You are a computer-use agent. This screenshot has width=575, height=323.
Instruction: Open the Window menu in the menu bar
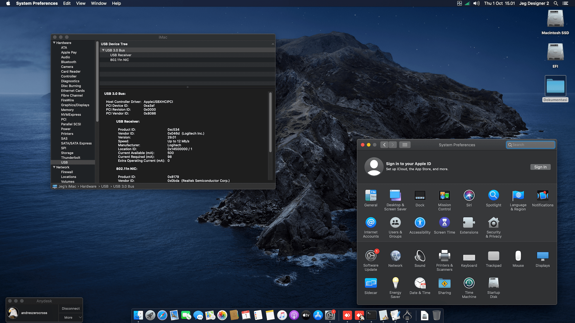(99, 3)
